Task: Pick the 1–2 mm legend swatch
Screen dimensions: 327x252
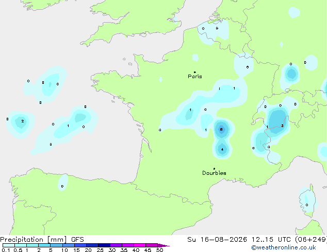Action: 32,245
